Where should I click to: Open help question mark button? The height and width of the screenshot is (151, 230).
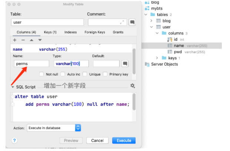(x=14, y=140)
